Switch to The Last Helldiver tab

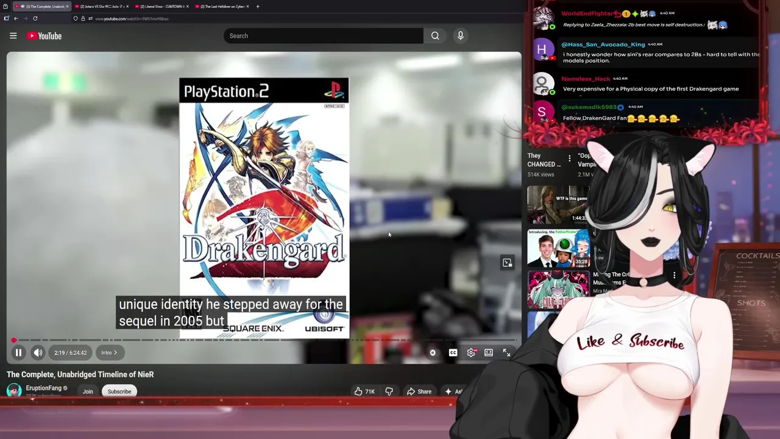(x=221, y=6)
